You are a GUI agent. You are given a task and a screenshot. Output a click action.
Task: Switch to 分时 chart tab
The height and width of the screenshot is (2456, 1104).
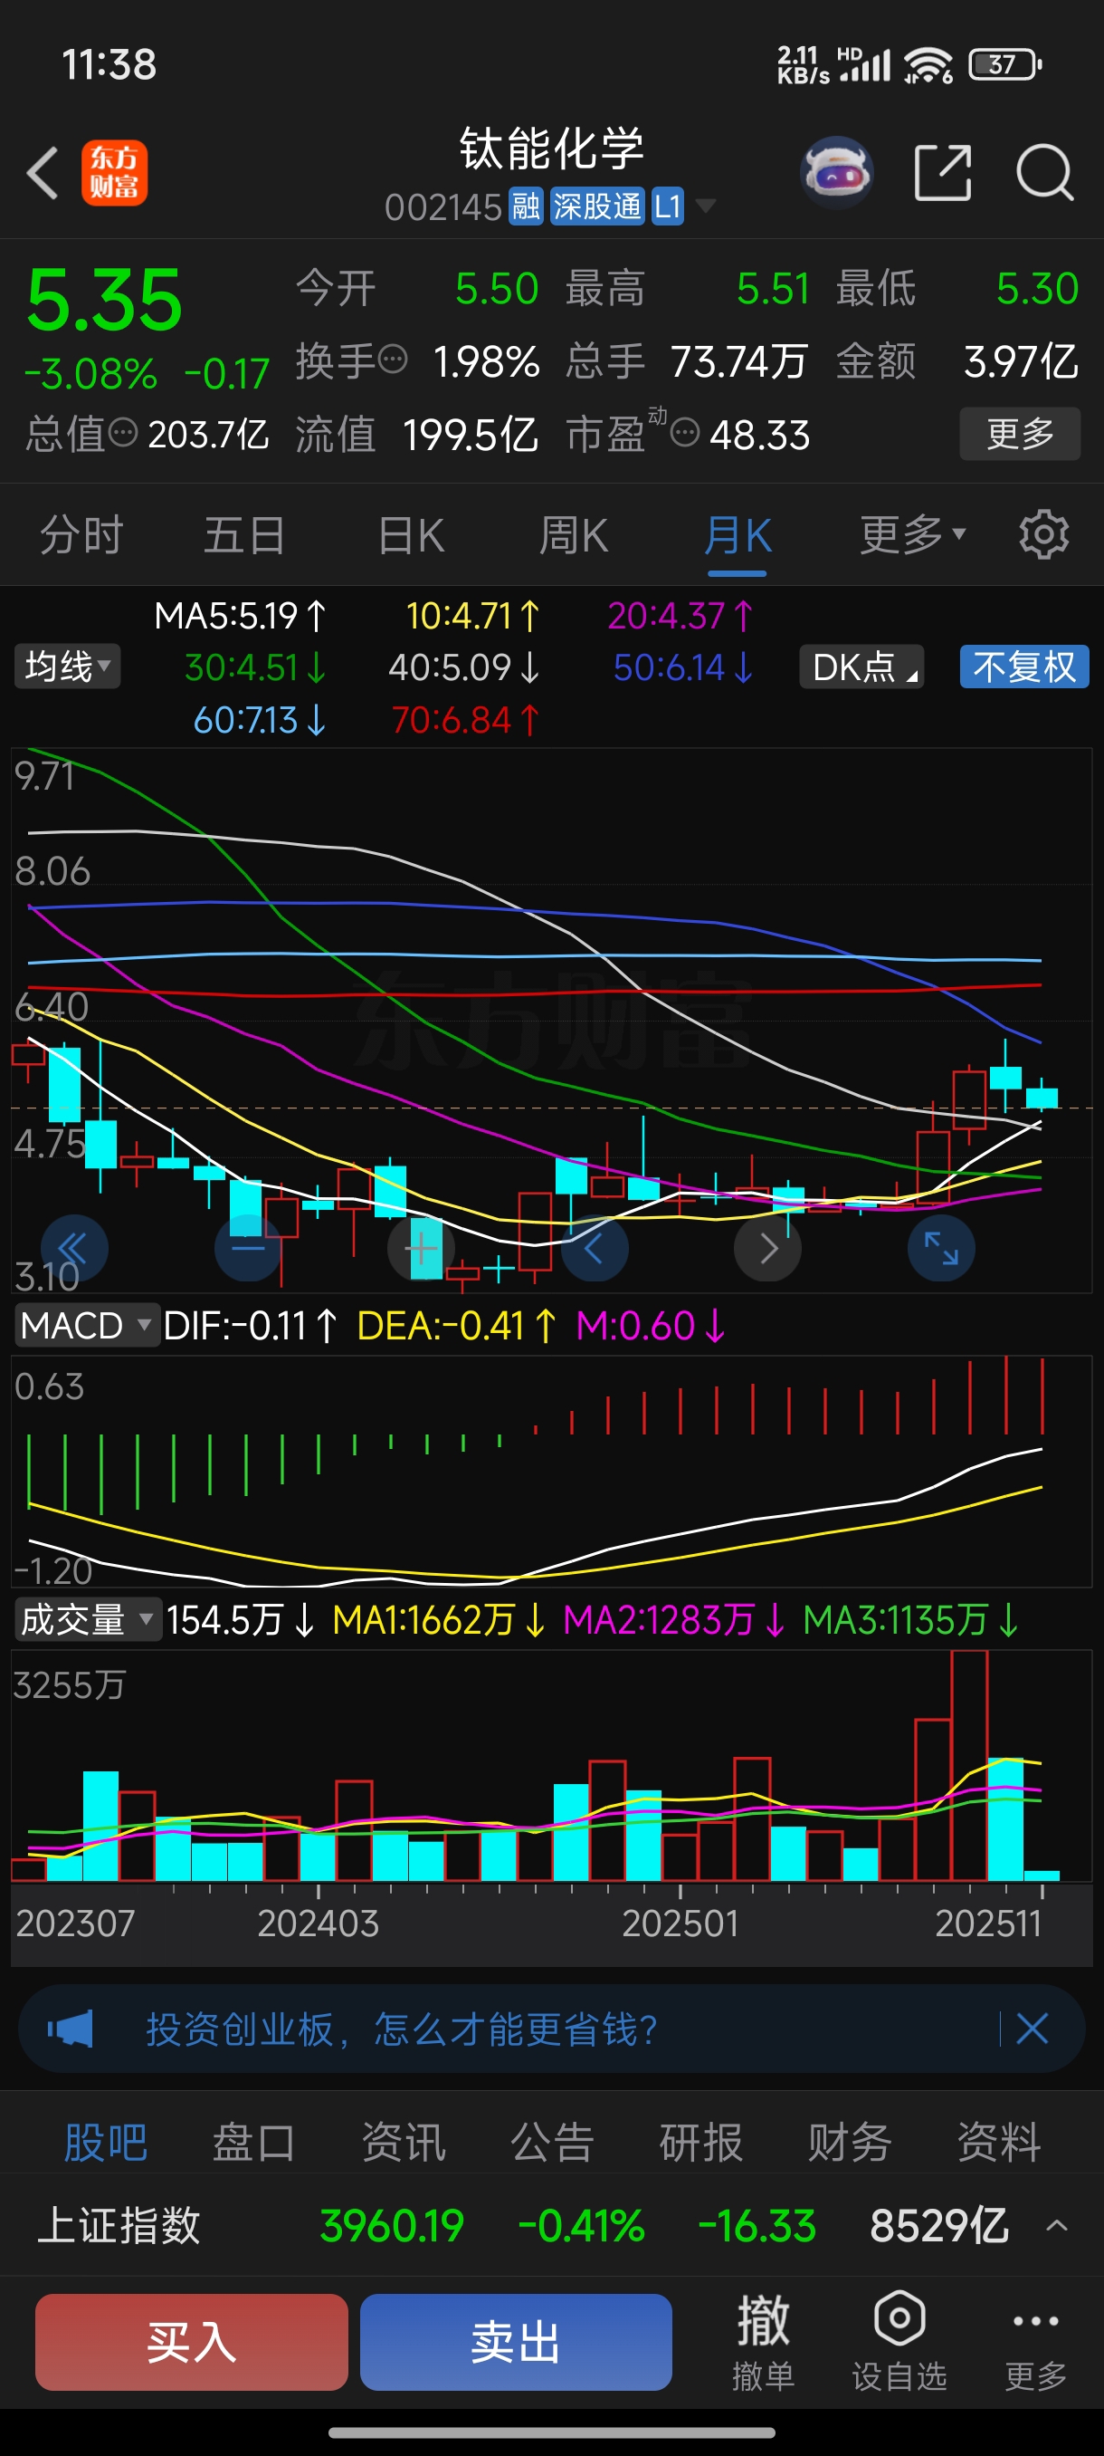[82, 535]
